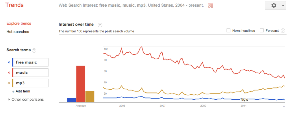This screenshot has width=295, height=119.
Task: Edit the free music term field
Action: click(x=31, y=62)
